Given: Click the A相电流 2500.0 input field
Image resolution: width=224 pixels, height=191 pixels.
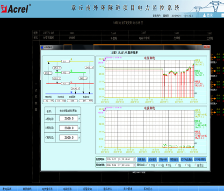Looking at the screenshot, I should 69,119.
